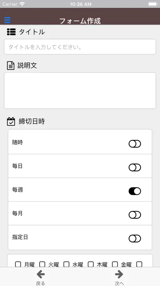Viewport: 160px width, 286px height.
Task: Turn off the 毎週 toggle
Action: [135, 191]
